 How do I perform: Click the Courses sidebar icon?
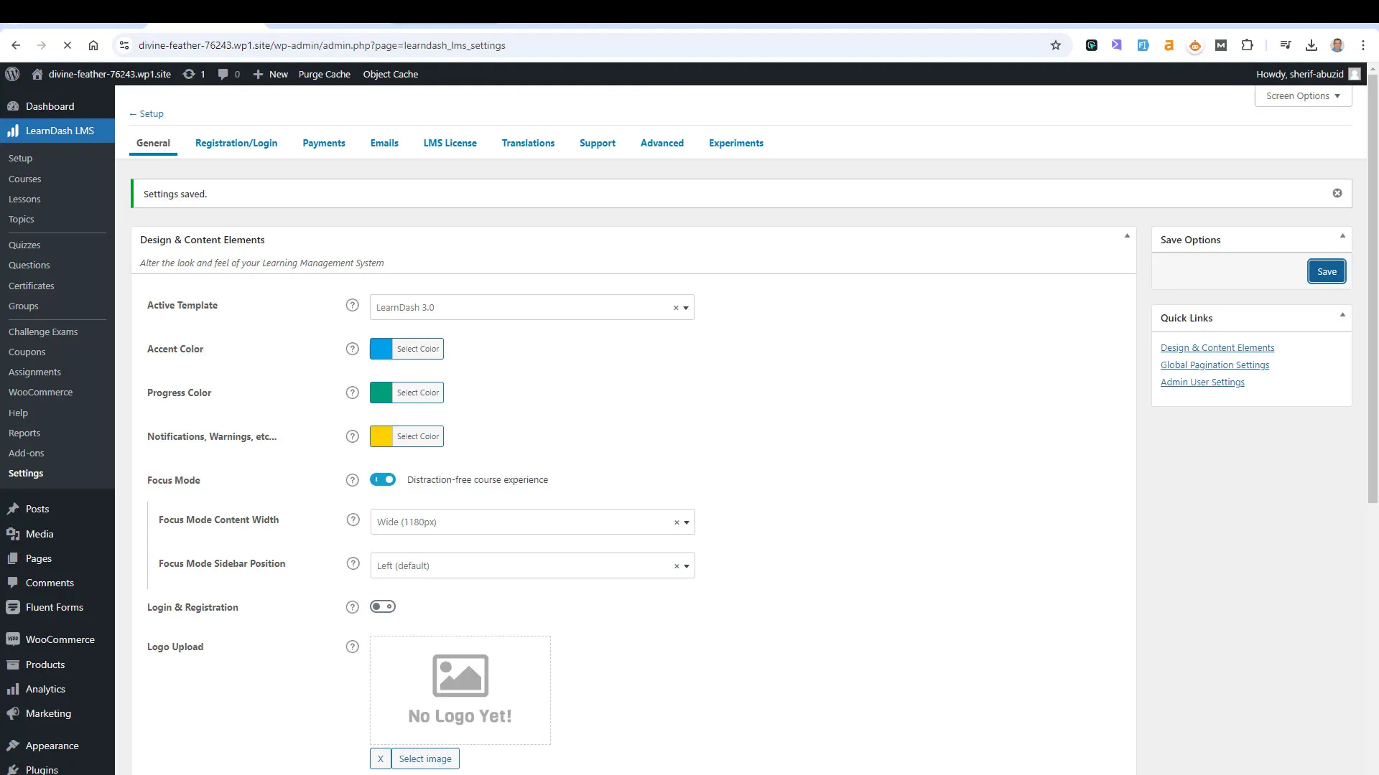tap(24, 179)
